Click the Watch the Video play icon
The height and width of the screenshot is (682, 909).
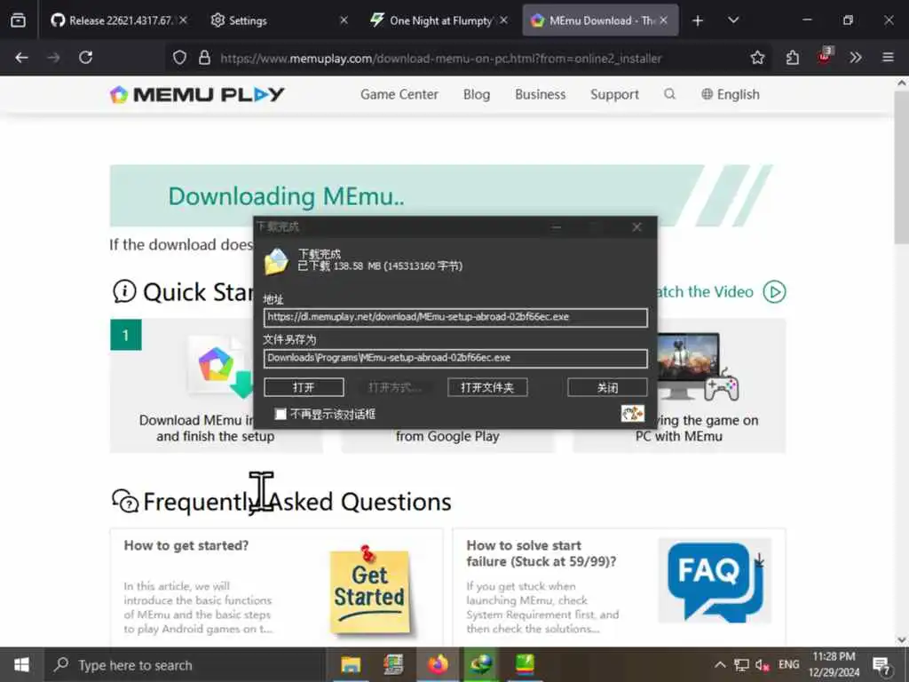point(774,291)
